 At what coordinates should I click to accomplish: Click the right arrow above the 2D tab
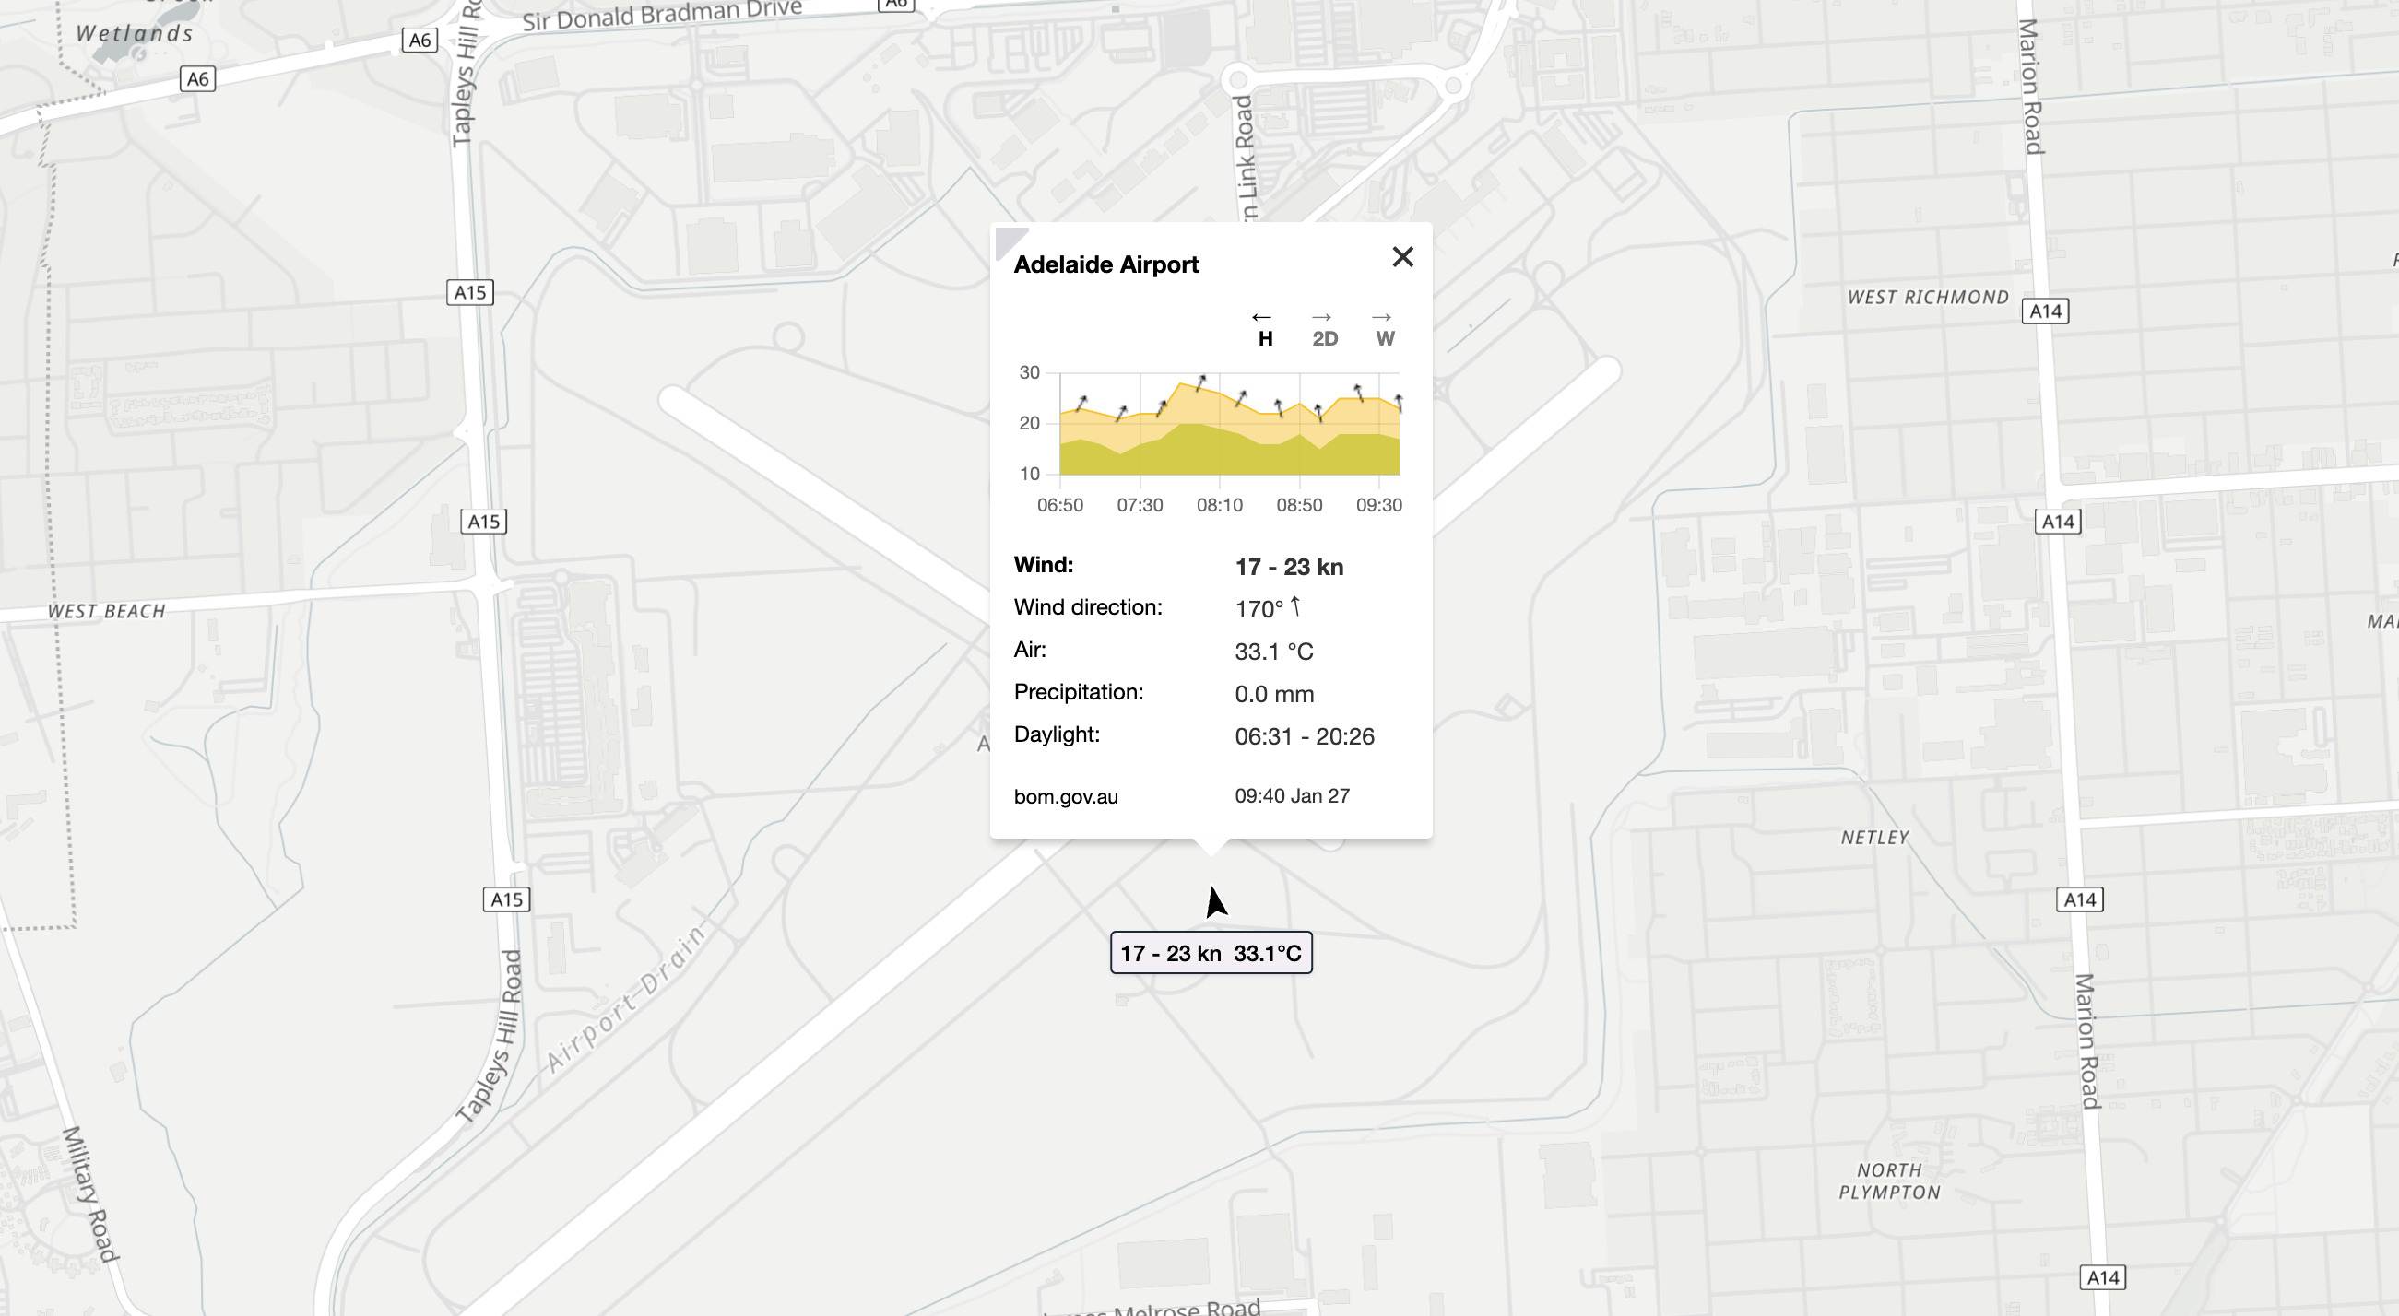point(1322,315)
